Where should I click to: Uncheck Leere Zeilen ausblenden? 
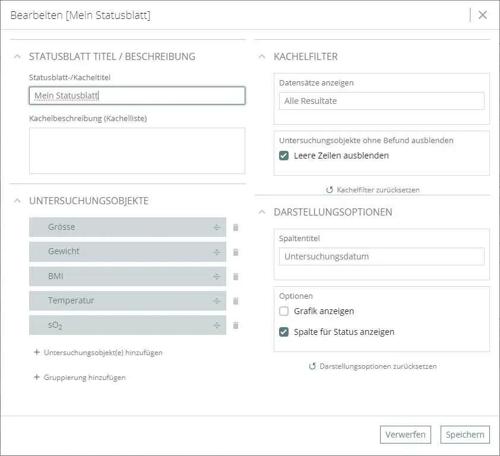(284, 156)
